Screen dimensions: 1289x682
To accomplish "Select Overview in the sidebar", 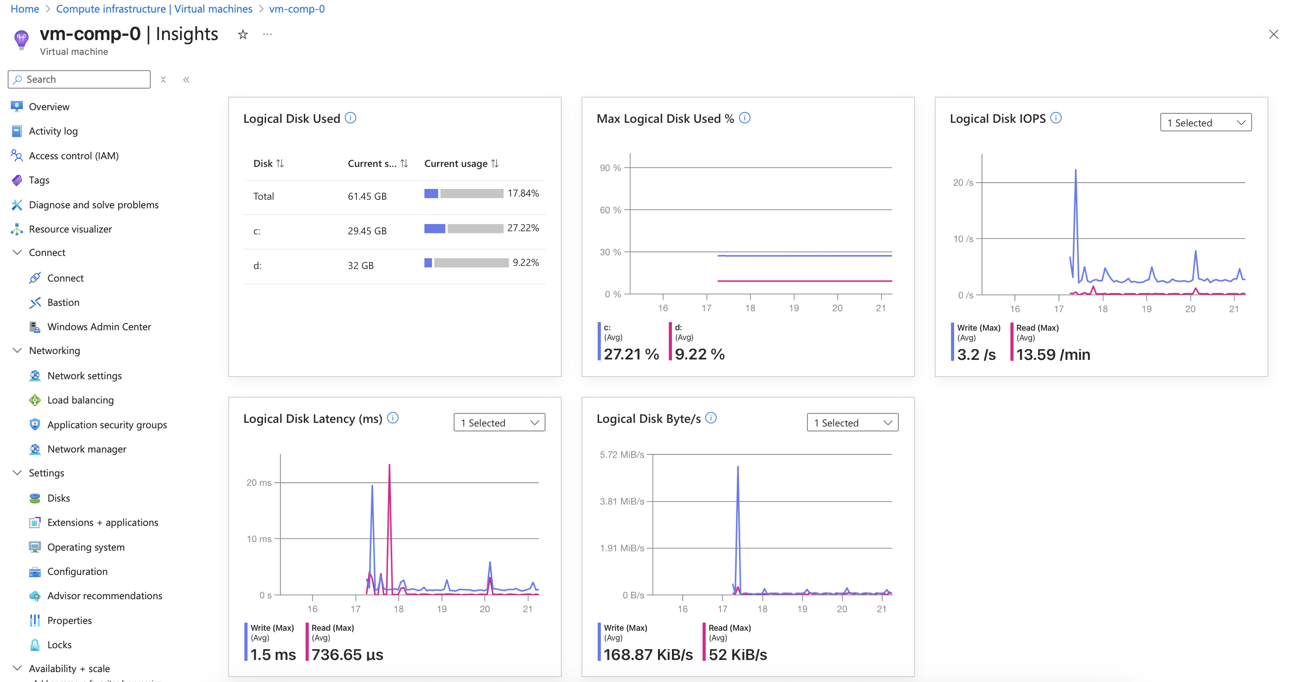I will (50, 106).
